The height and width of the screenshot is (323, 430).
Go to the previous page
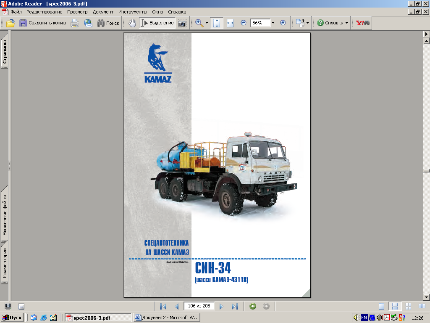pos(177,306)
